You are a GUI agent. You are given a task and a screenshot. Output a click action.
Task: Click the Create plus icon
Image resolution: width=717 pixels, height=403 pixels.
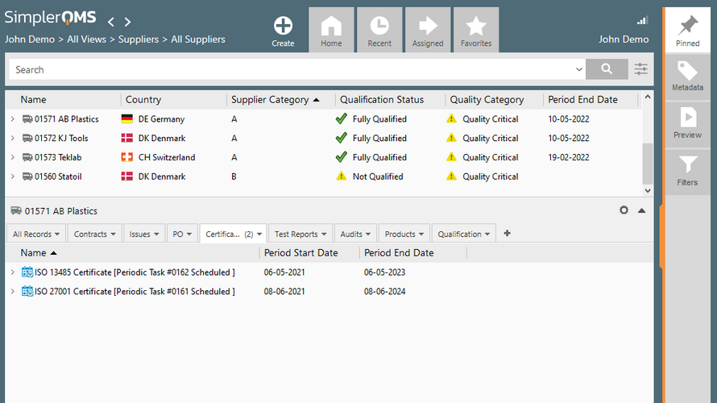(x=283, y=26)
